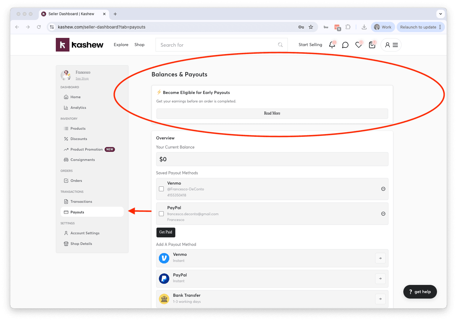
Task: Open a new browser tab
Action: tap(115, 14)
